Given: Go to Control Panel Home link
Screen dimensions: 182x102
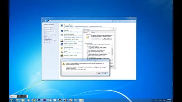Looking at the screenshot, I should coord(49,24).
